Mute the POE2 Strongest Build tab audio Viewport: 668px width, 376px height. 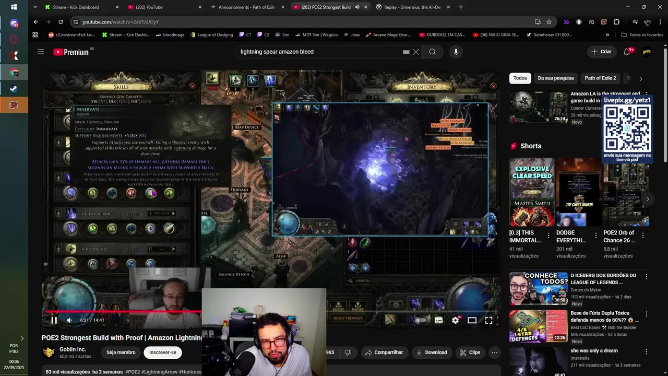[357, 7]
